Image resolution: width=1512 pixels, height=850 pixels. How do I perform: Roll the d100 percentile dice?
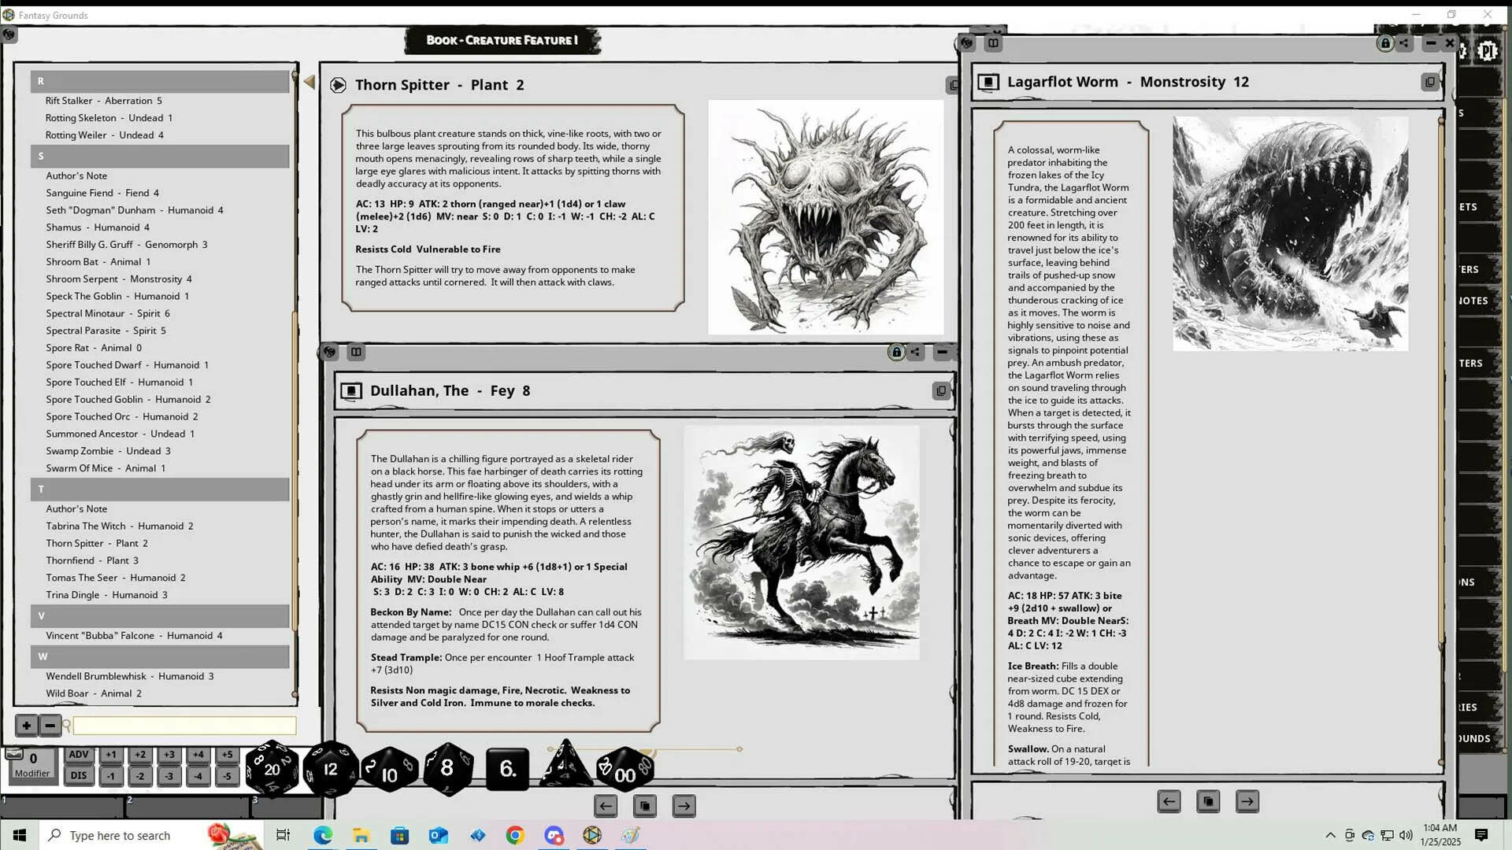624,773
